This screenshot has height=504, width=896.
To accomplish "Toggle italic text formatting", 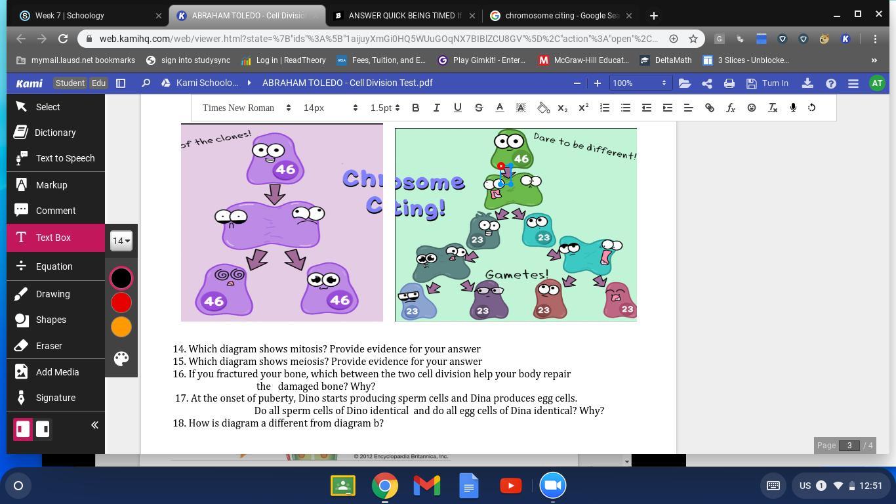I will 436,108.
